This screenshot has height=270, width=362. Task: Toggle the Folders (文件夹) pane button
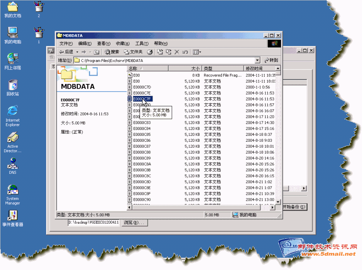(x=133, y=52)
